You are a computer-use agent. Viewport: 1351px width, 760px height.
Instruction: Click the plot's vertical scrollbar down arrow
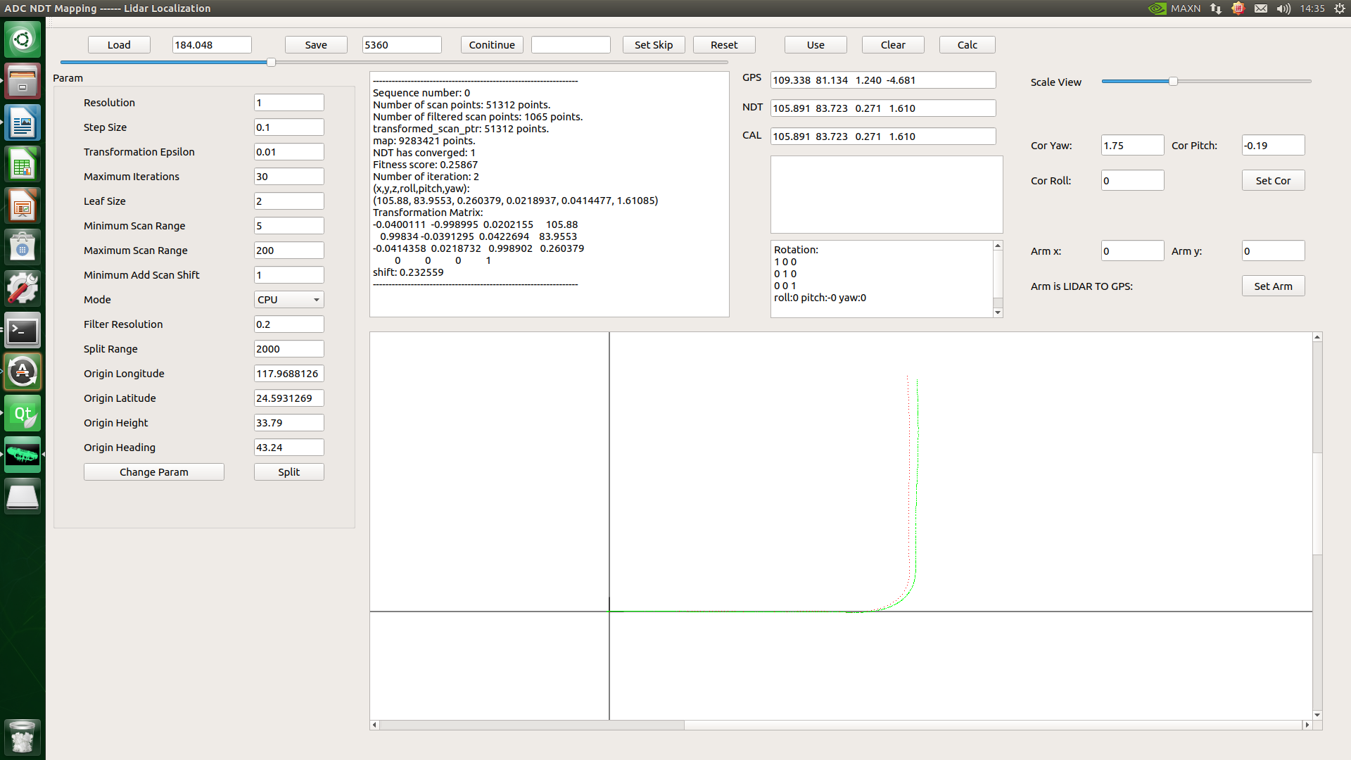(1317, 715)
